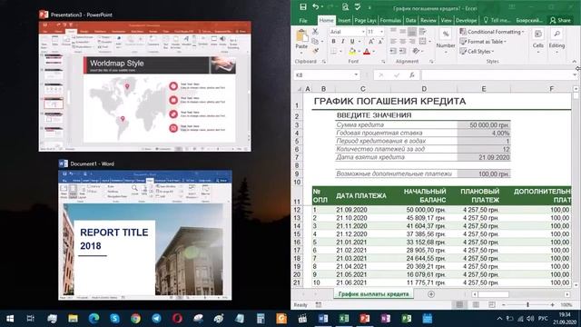The image size is (581, 327).
Task: Click macro recording icon in status bar
Action: pyautogui.click(x=319, y=305)
